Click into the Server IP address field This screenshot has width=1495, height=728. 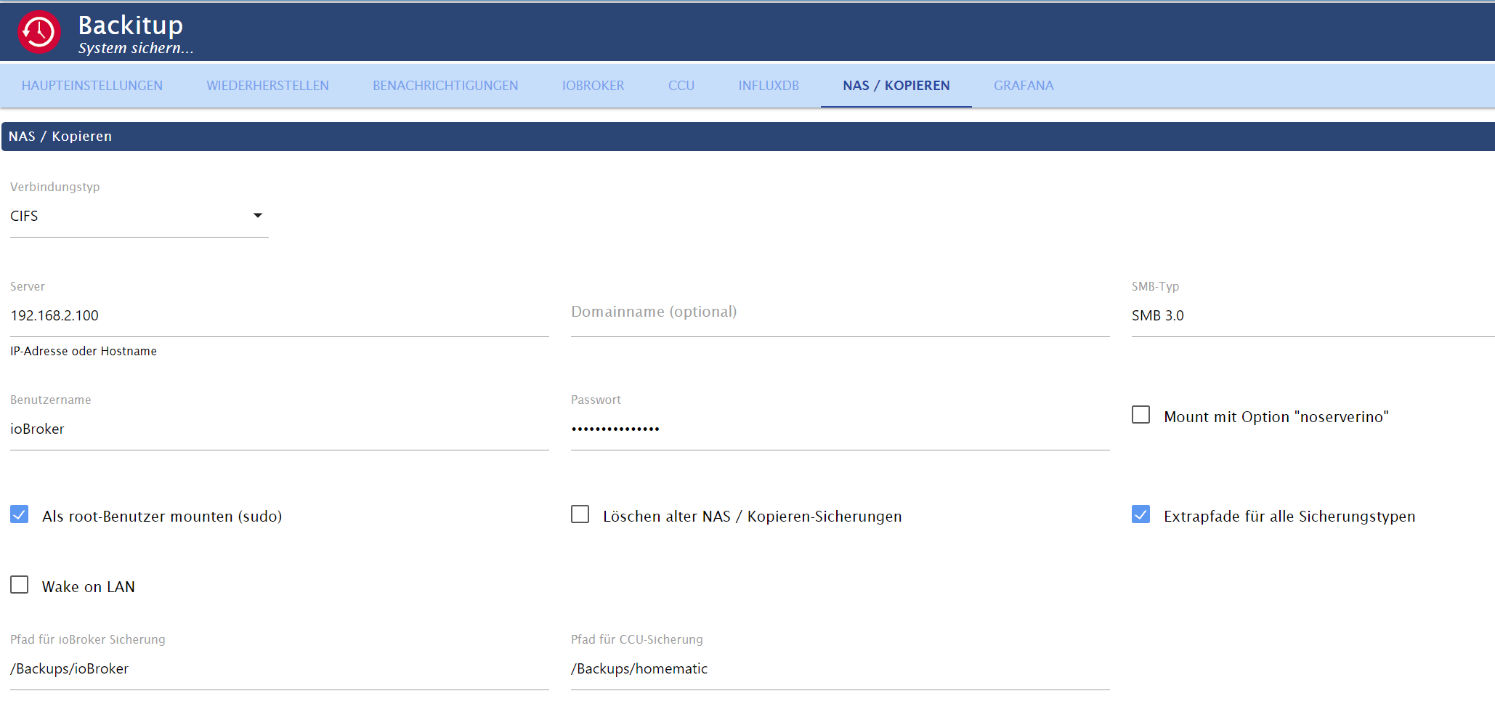pos(280,316)
